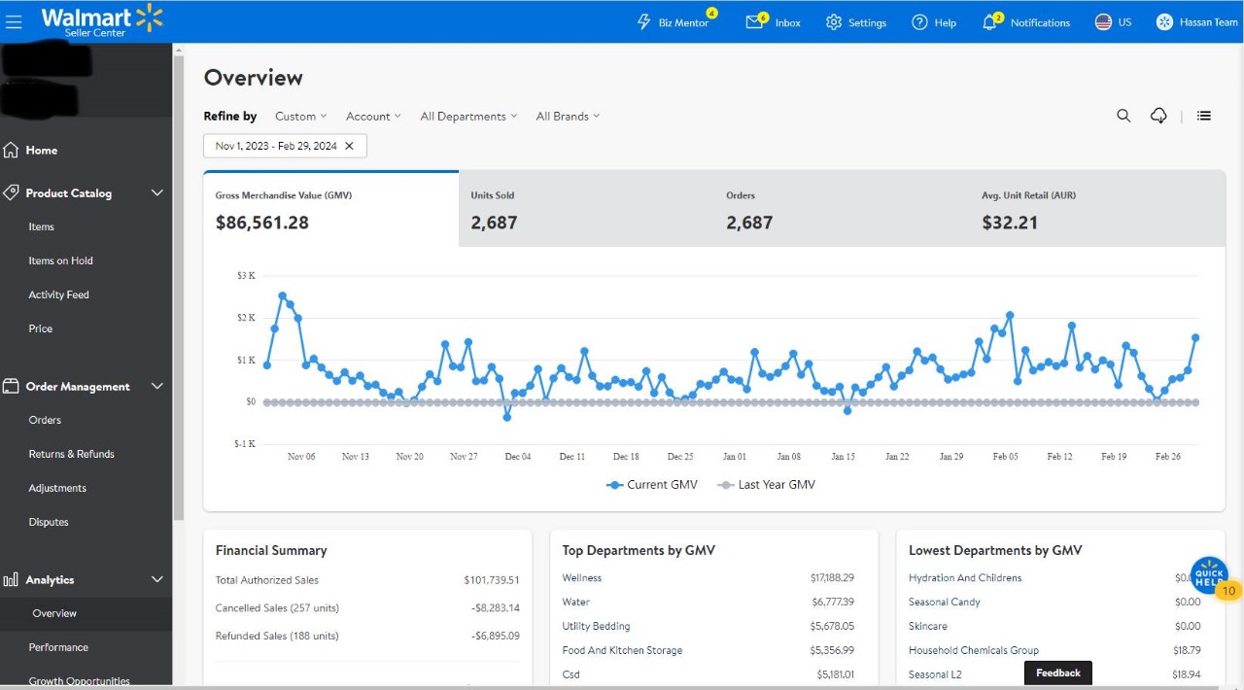The width and height of the screenshot is (1244, 690).
Task: Click the search magnifier icon
Action: [1123, 116]
